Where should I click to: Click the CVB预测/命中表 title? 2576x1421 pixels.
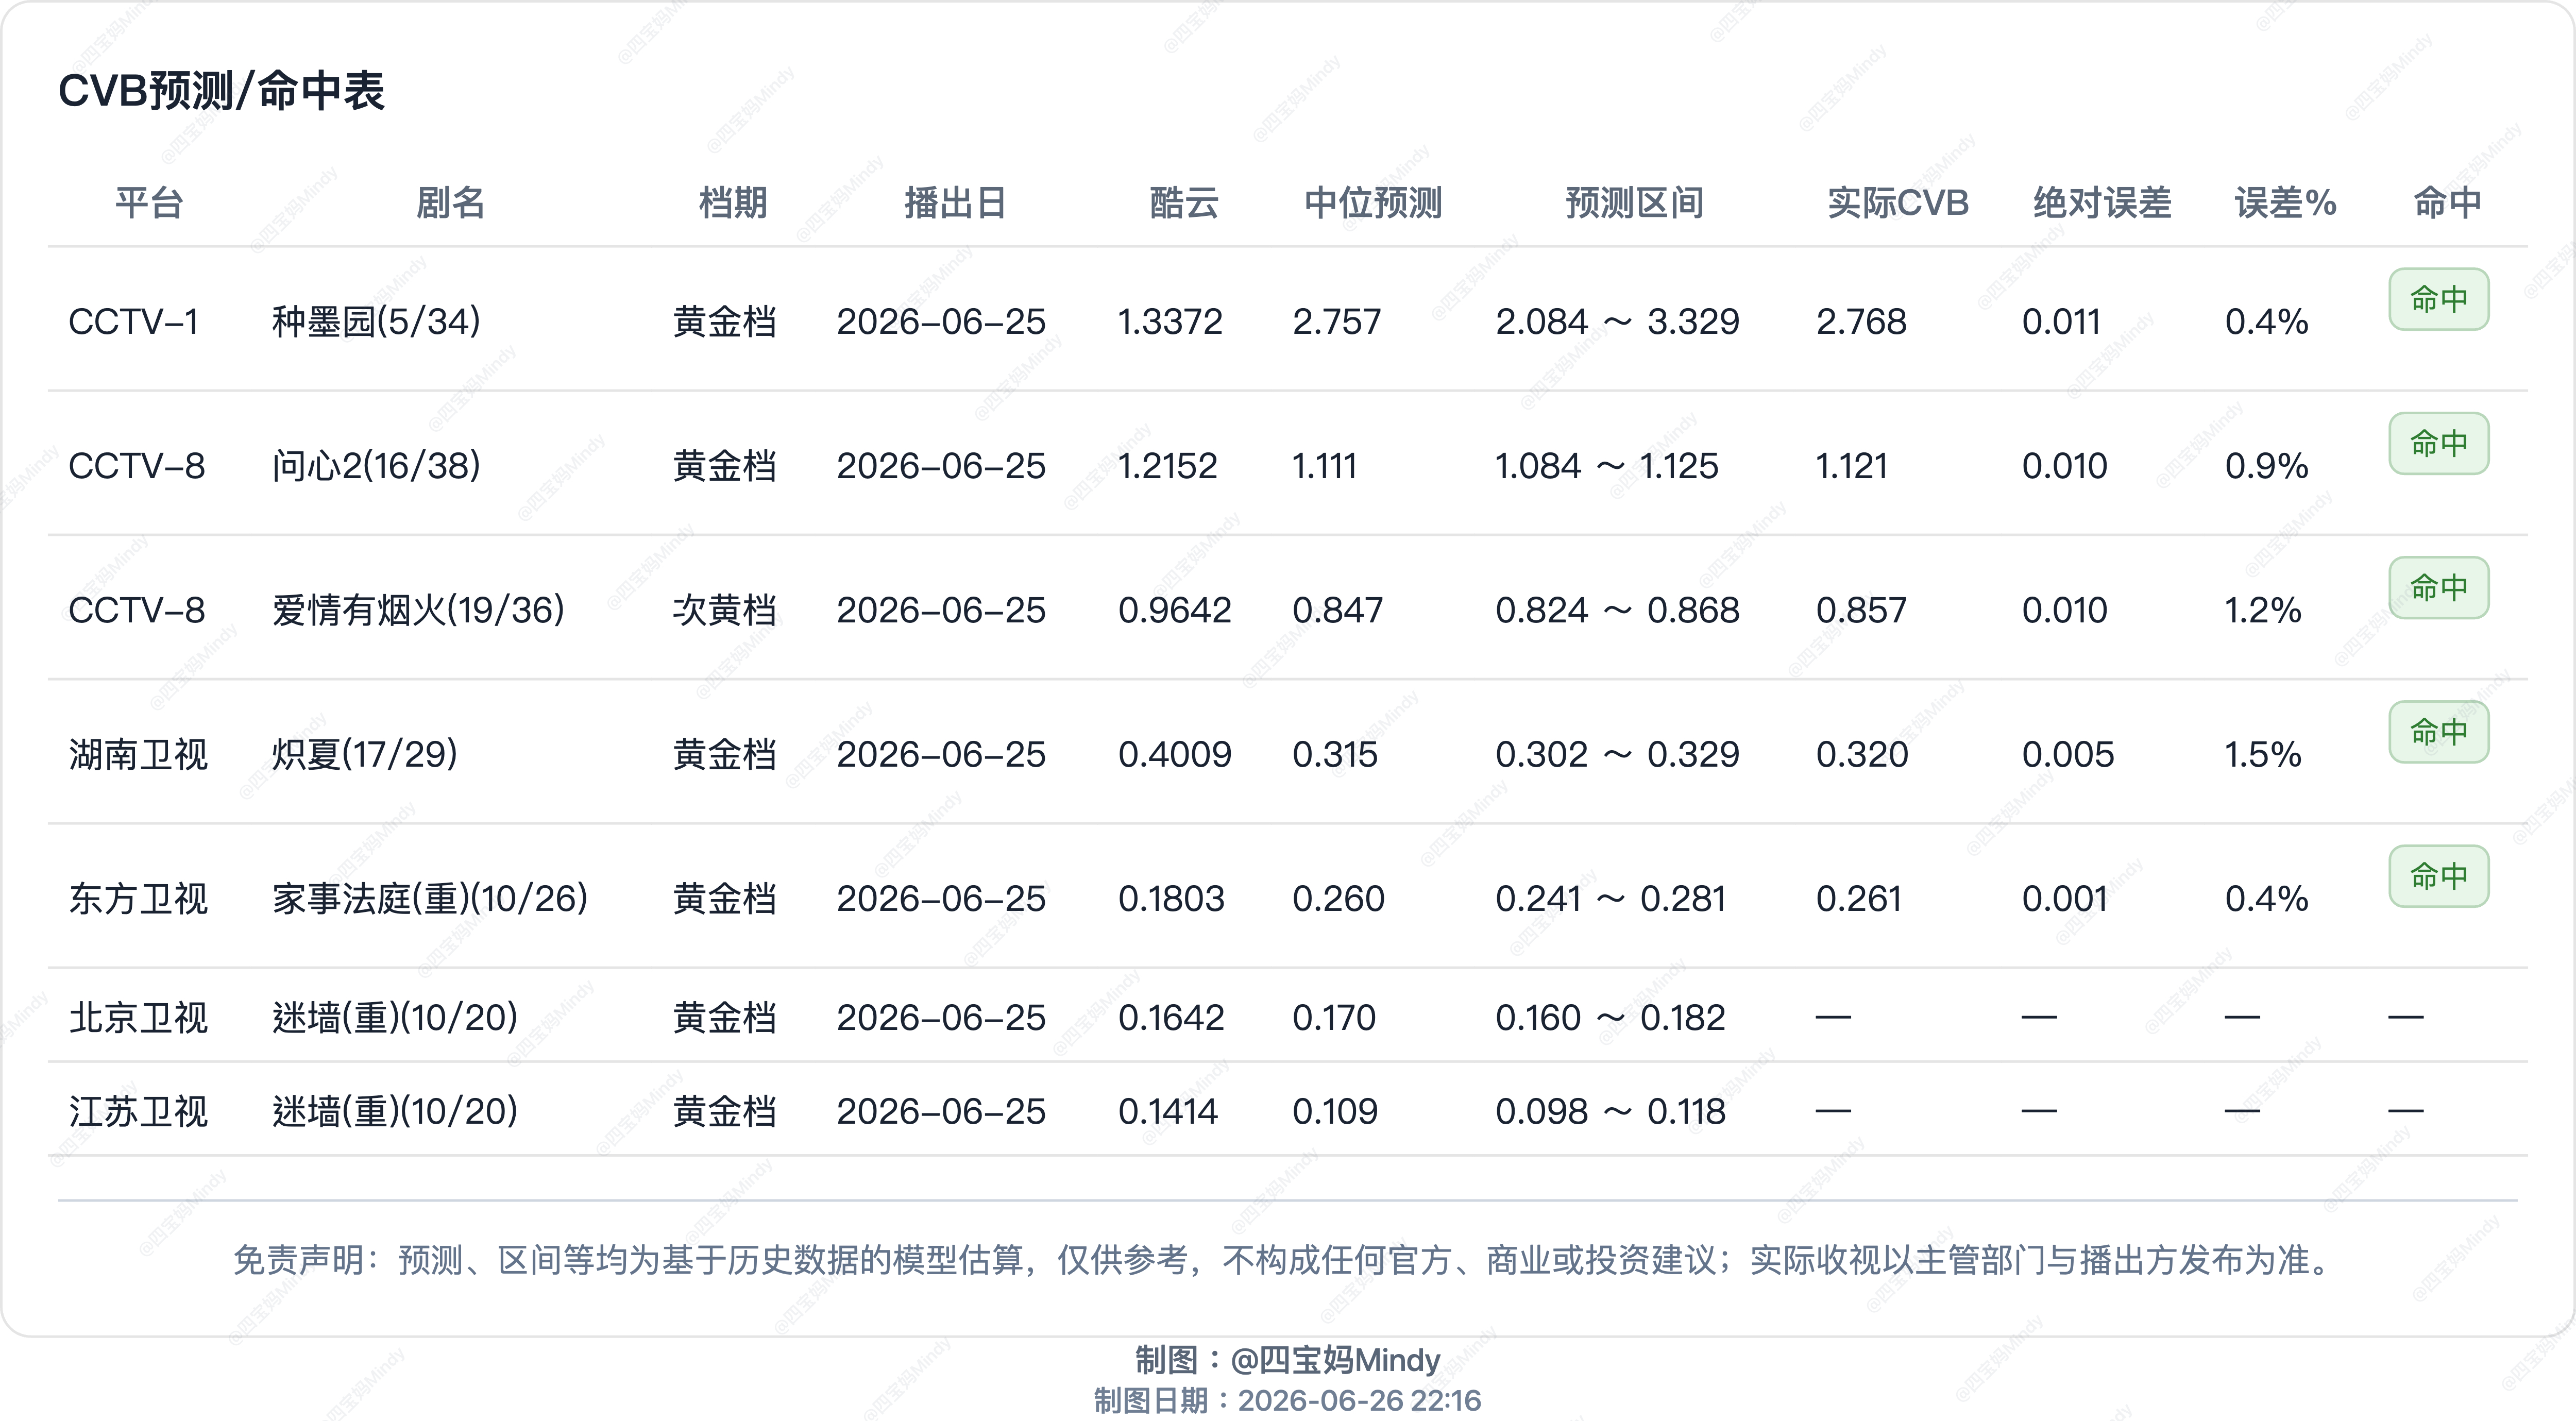221,91
